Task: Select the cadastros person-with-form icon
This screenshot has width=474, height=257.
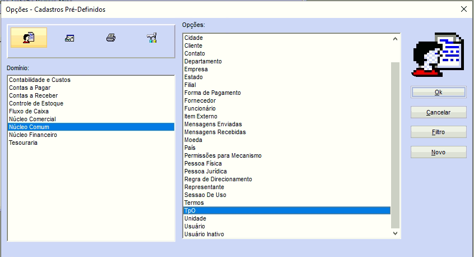Action: tap(29, 38)
